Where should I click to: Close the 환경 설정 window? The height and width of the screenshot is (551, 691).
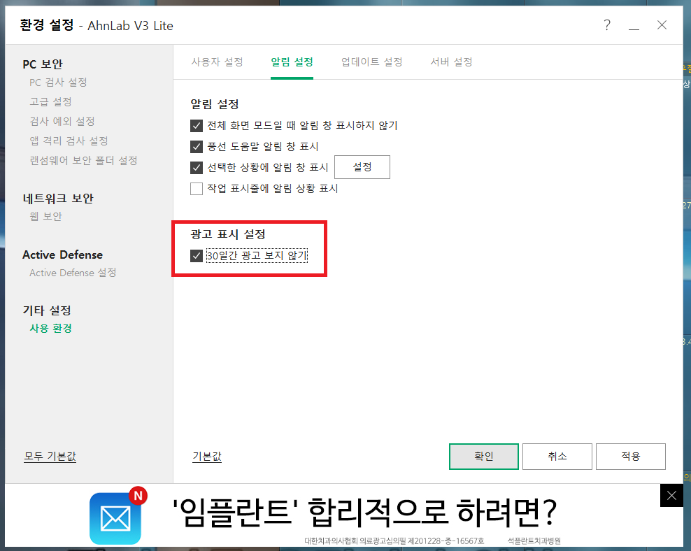pyautogui.click(x=662, y=25)
